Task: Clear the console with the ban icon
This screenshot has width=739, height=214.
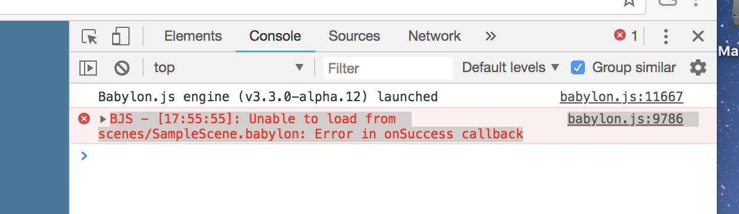Action: click(121, 68)
